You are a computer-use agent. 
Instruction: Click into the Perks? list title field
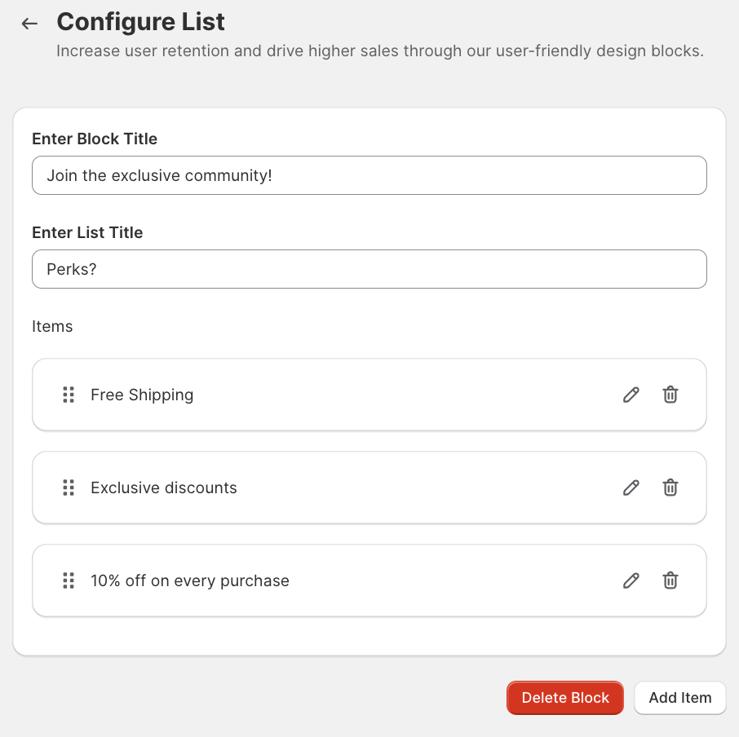[x=369, y=269]
